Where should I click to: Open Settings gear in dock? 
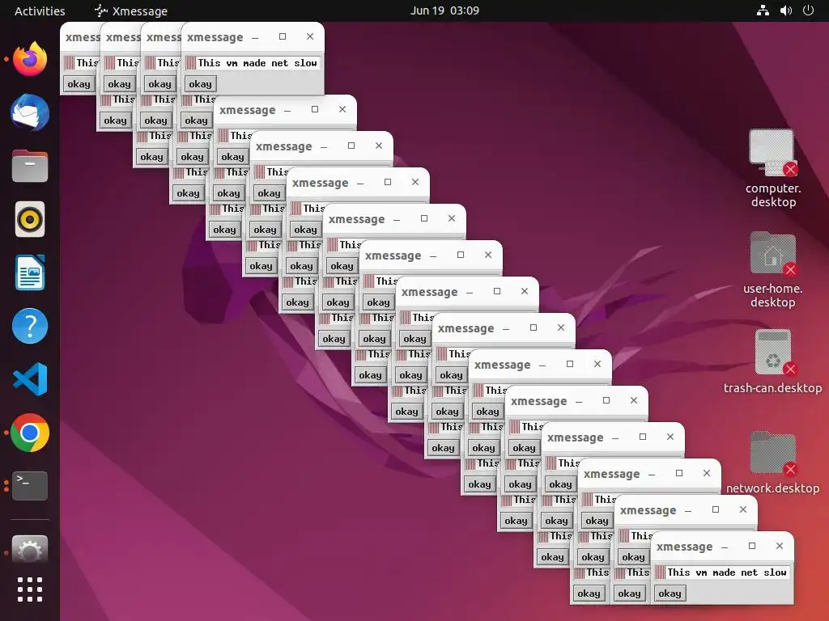coord(30,549)
